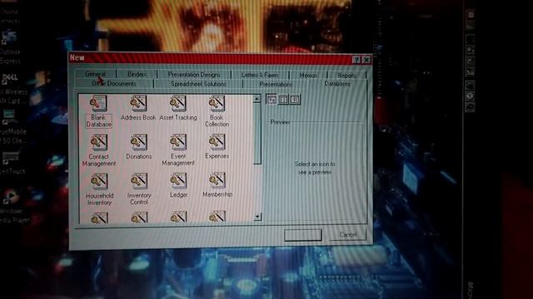Image resolution: width=533 pixels, height=299 pixels.
Task: Click the Cancel button
Action: coord(348,234)
